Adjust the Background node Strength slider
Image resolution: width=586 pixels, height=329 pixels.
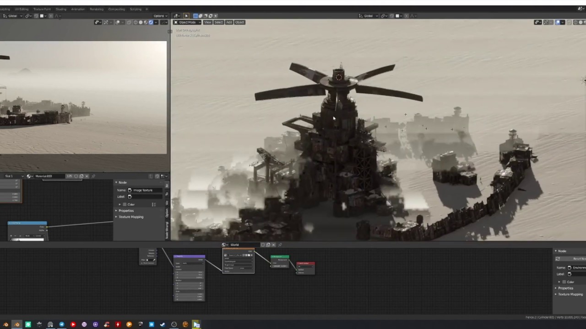pyautogui.click(x=280, y=265)
